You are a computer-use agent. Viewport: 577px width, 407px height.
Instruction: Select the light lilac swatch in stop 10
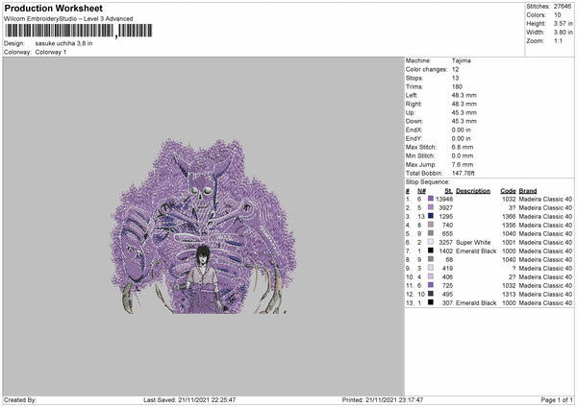pos(431,276)
